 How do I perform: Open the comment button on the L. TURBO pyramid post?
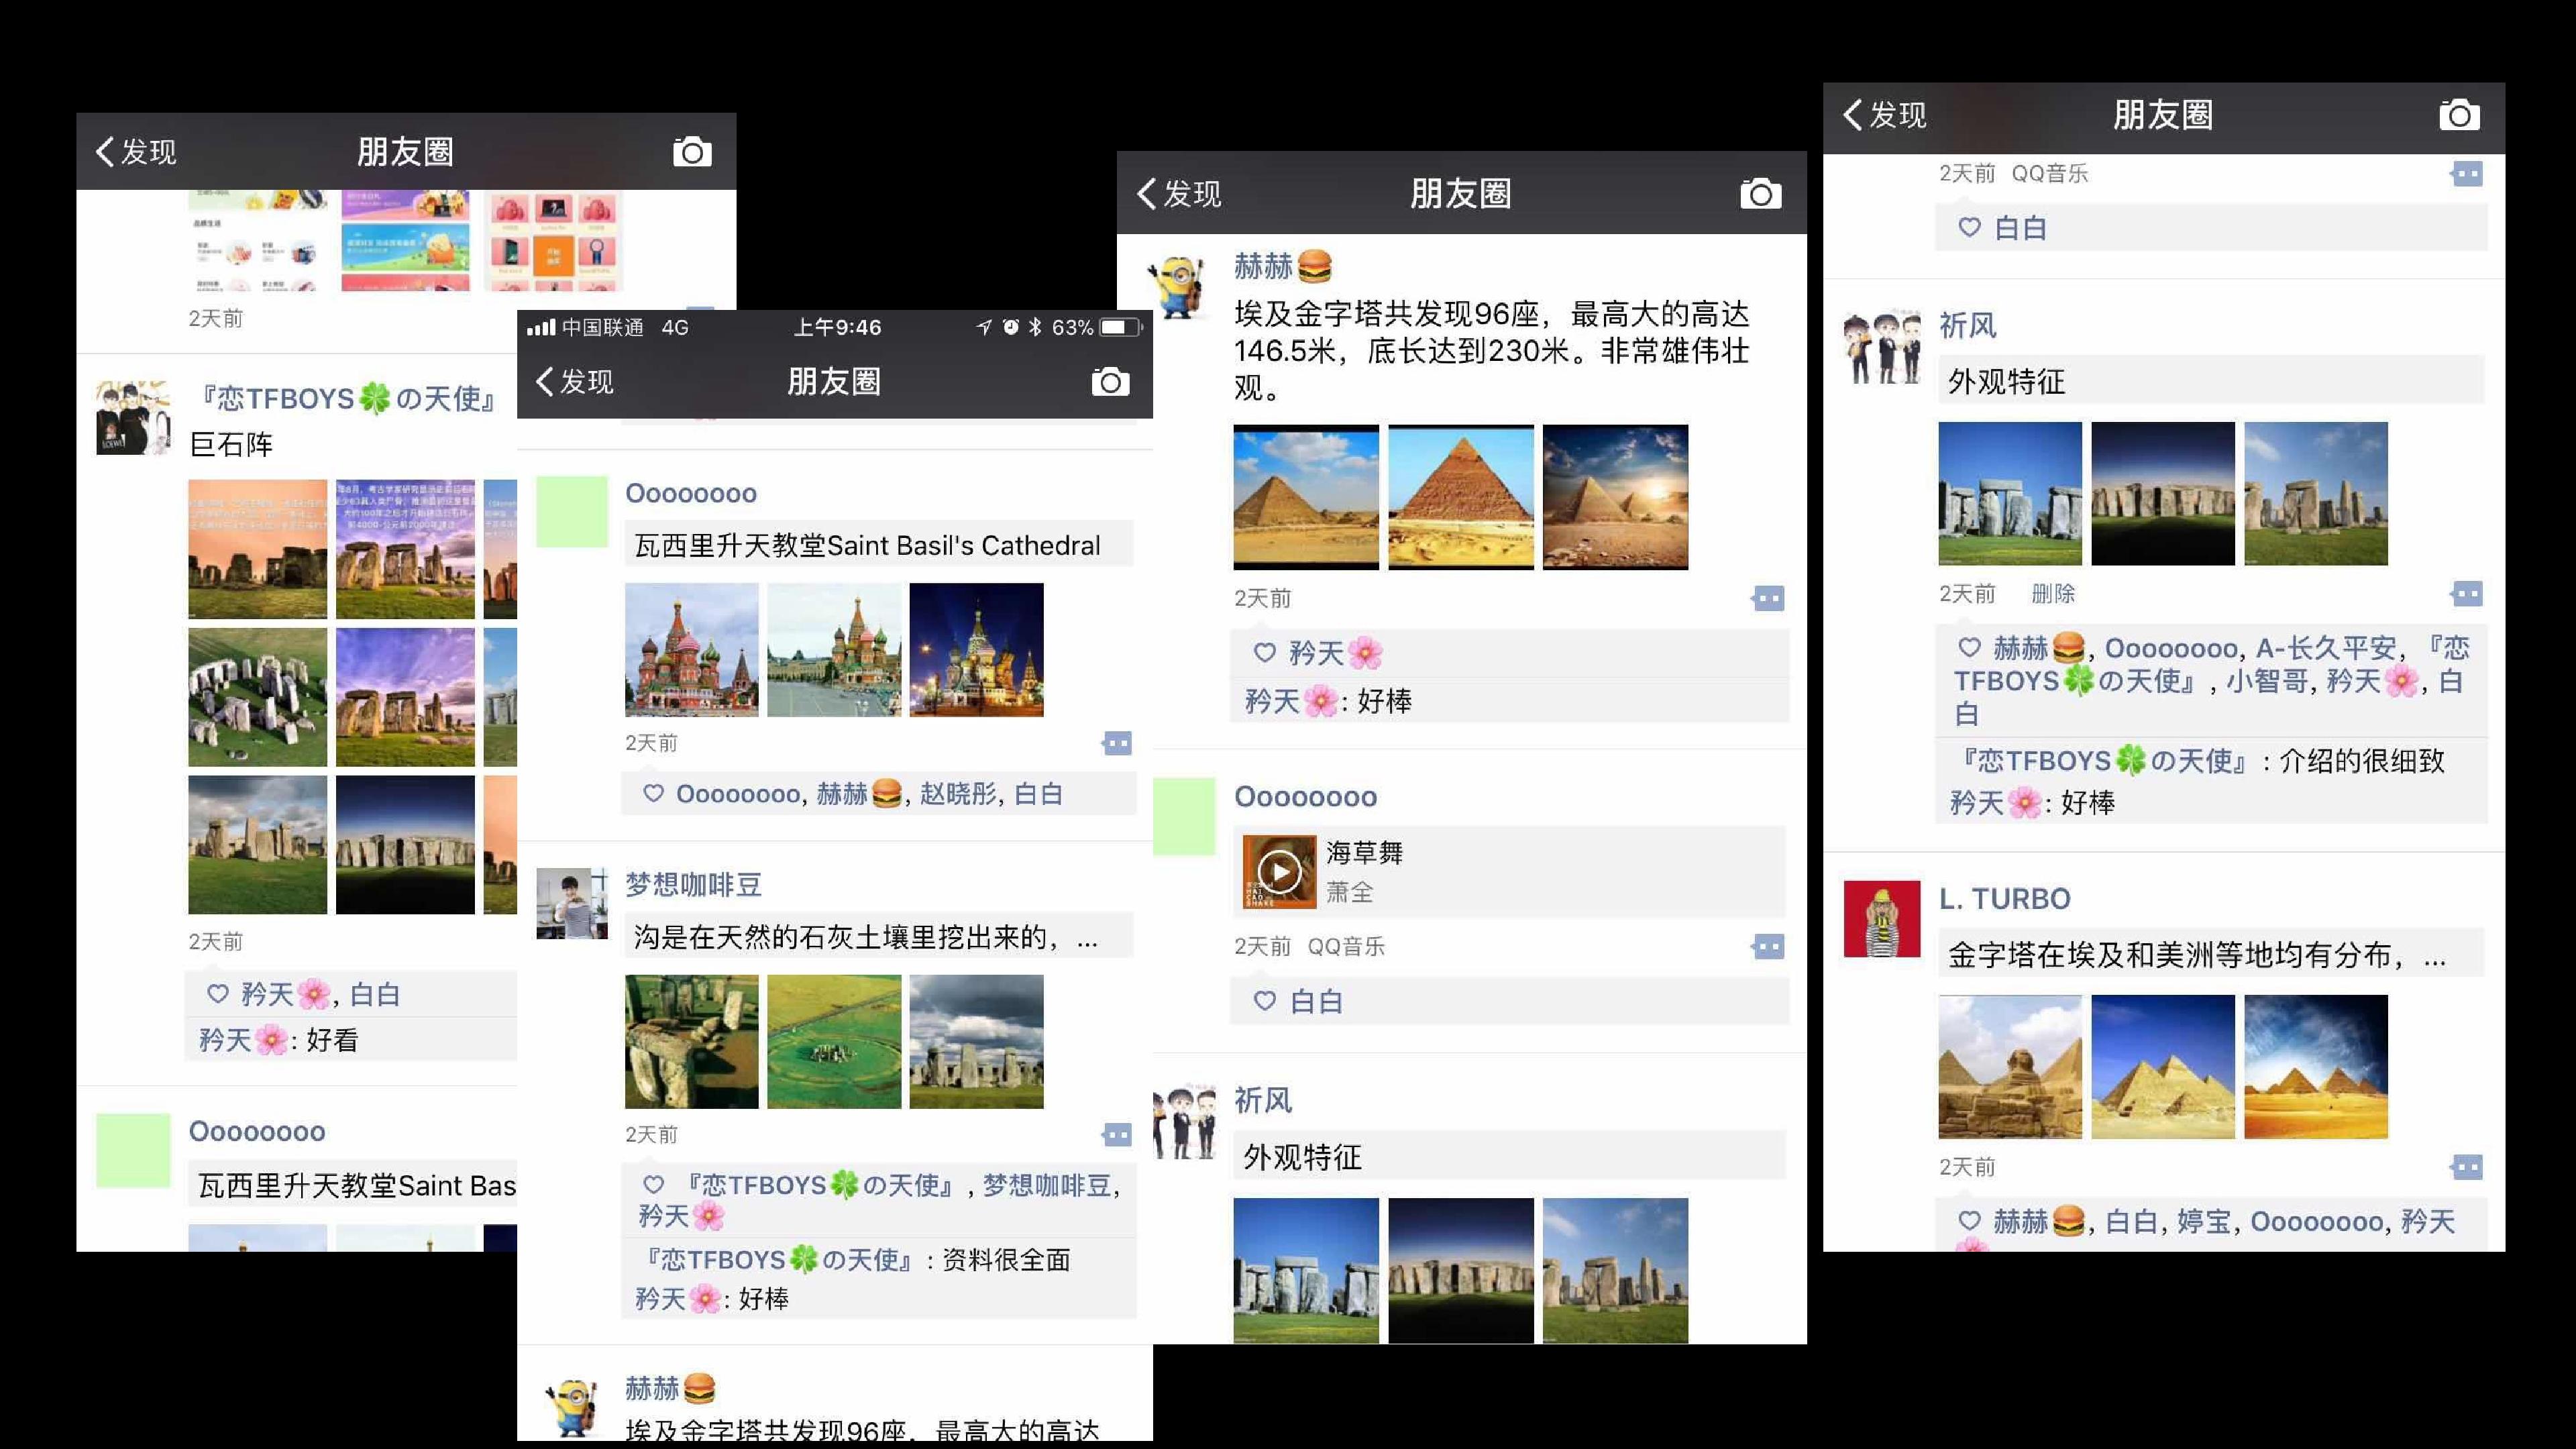point(2466,1167)
